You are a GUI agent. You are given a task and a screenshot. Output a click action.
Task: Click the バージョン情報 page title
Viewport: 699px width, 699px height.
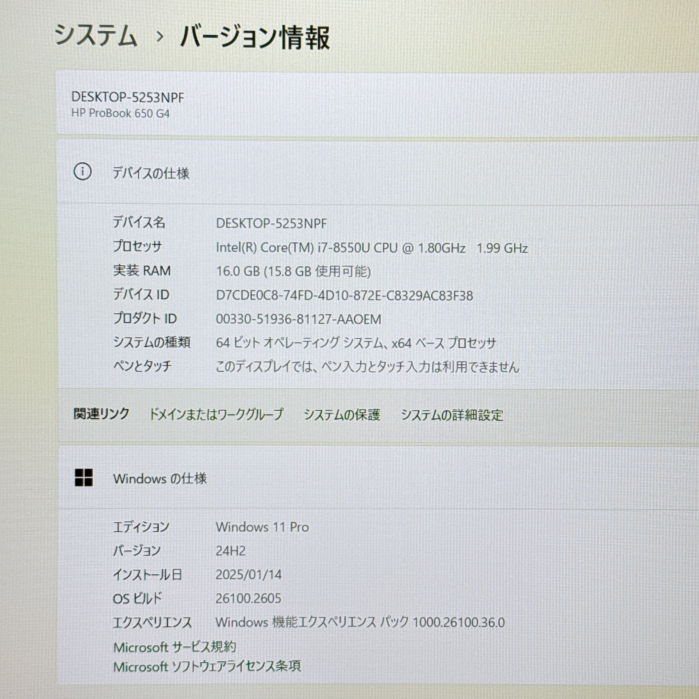coord(255,37)
